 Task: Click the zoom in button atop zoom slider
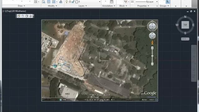152,48
